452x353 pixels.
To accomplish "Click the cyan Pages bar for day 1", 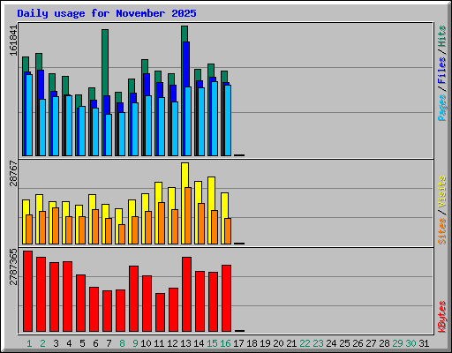I will tap(29, 115).
